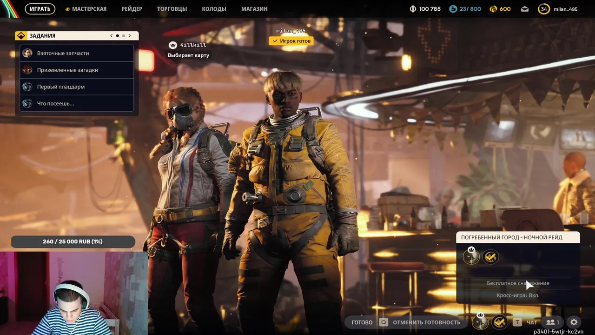This screenshot has height=335, width=595.
Task: Click the ready checkmark avatar in bottom bar
Action: coord(500,322)
